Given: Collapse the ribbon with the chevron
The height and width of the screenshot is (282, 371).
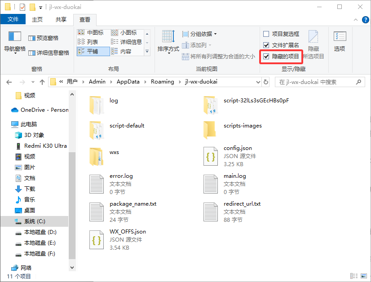Looking at the screenshot, I should click(x=355, y=20).
